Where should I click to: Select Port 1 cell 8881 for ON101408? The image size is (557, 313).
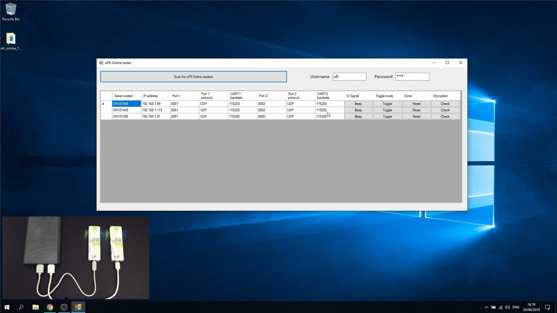pos(185,110)
